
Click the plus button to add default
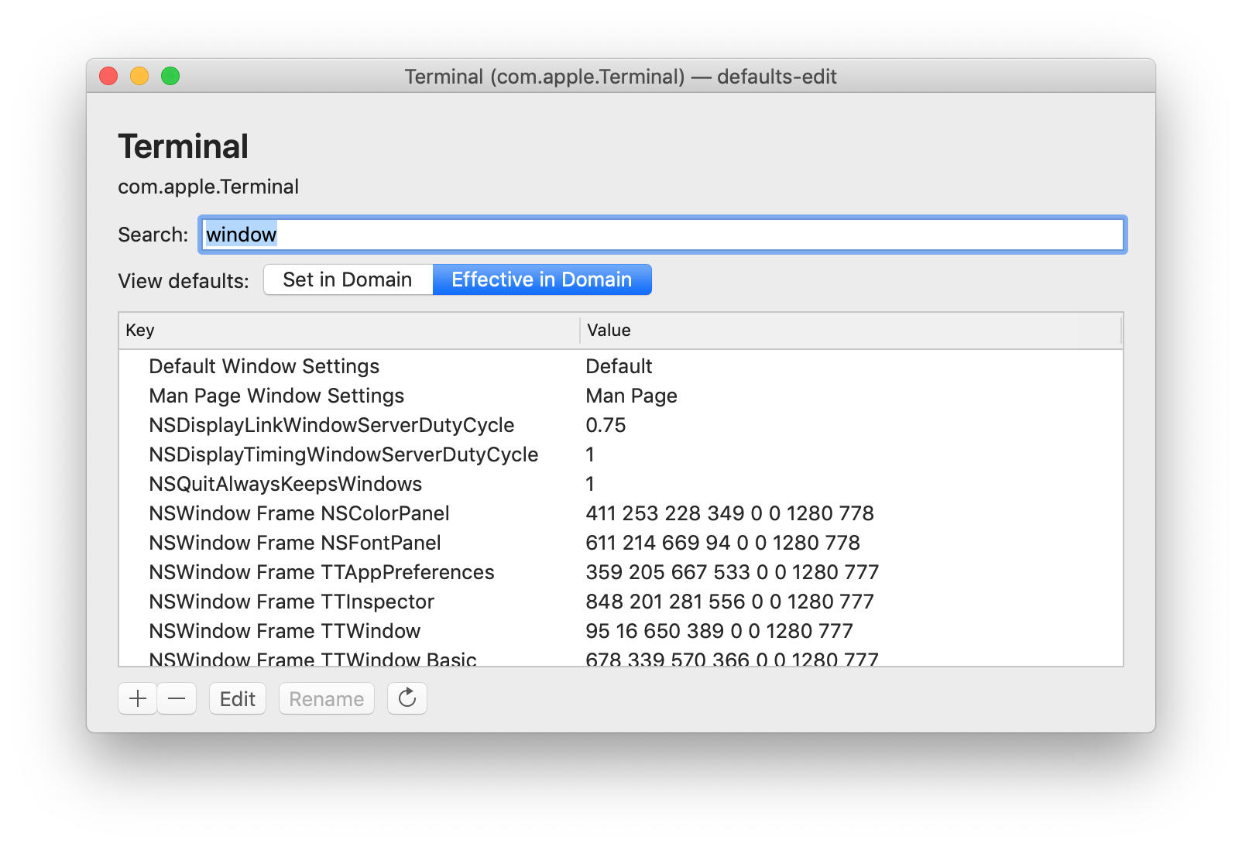click(x=138, y=698)
